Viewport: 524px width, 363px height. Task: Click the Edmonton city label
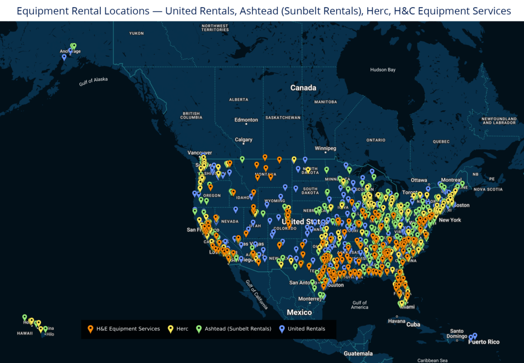point(246,120)
